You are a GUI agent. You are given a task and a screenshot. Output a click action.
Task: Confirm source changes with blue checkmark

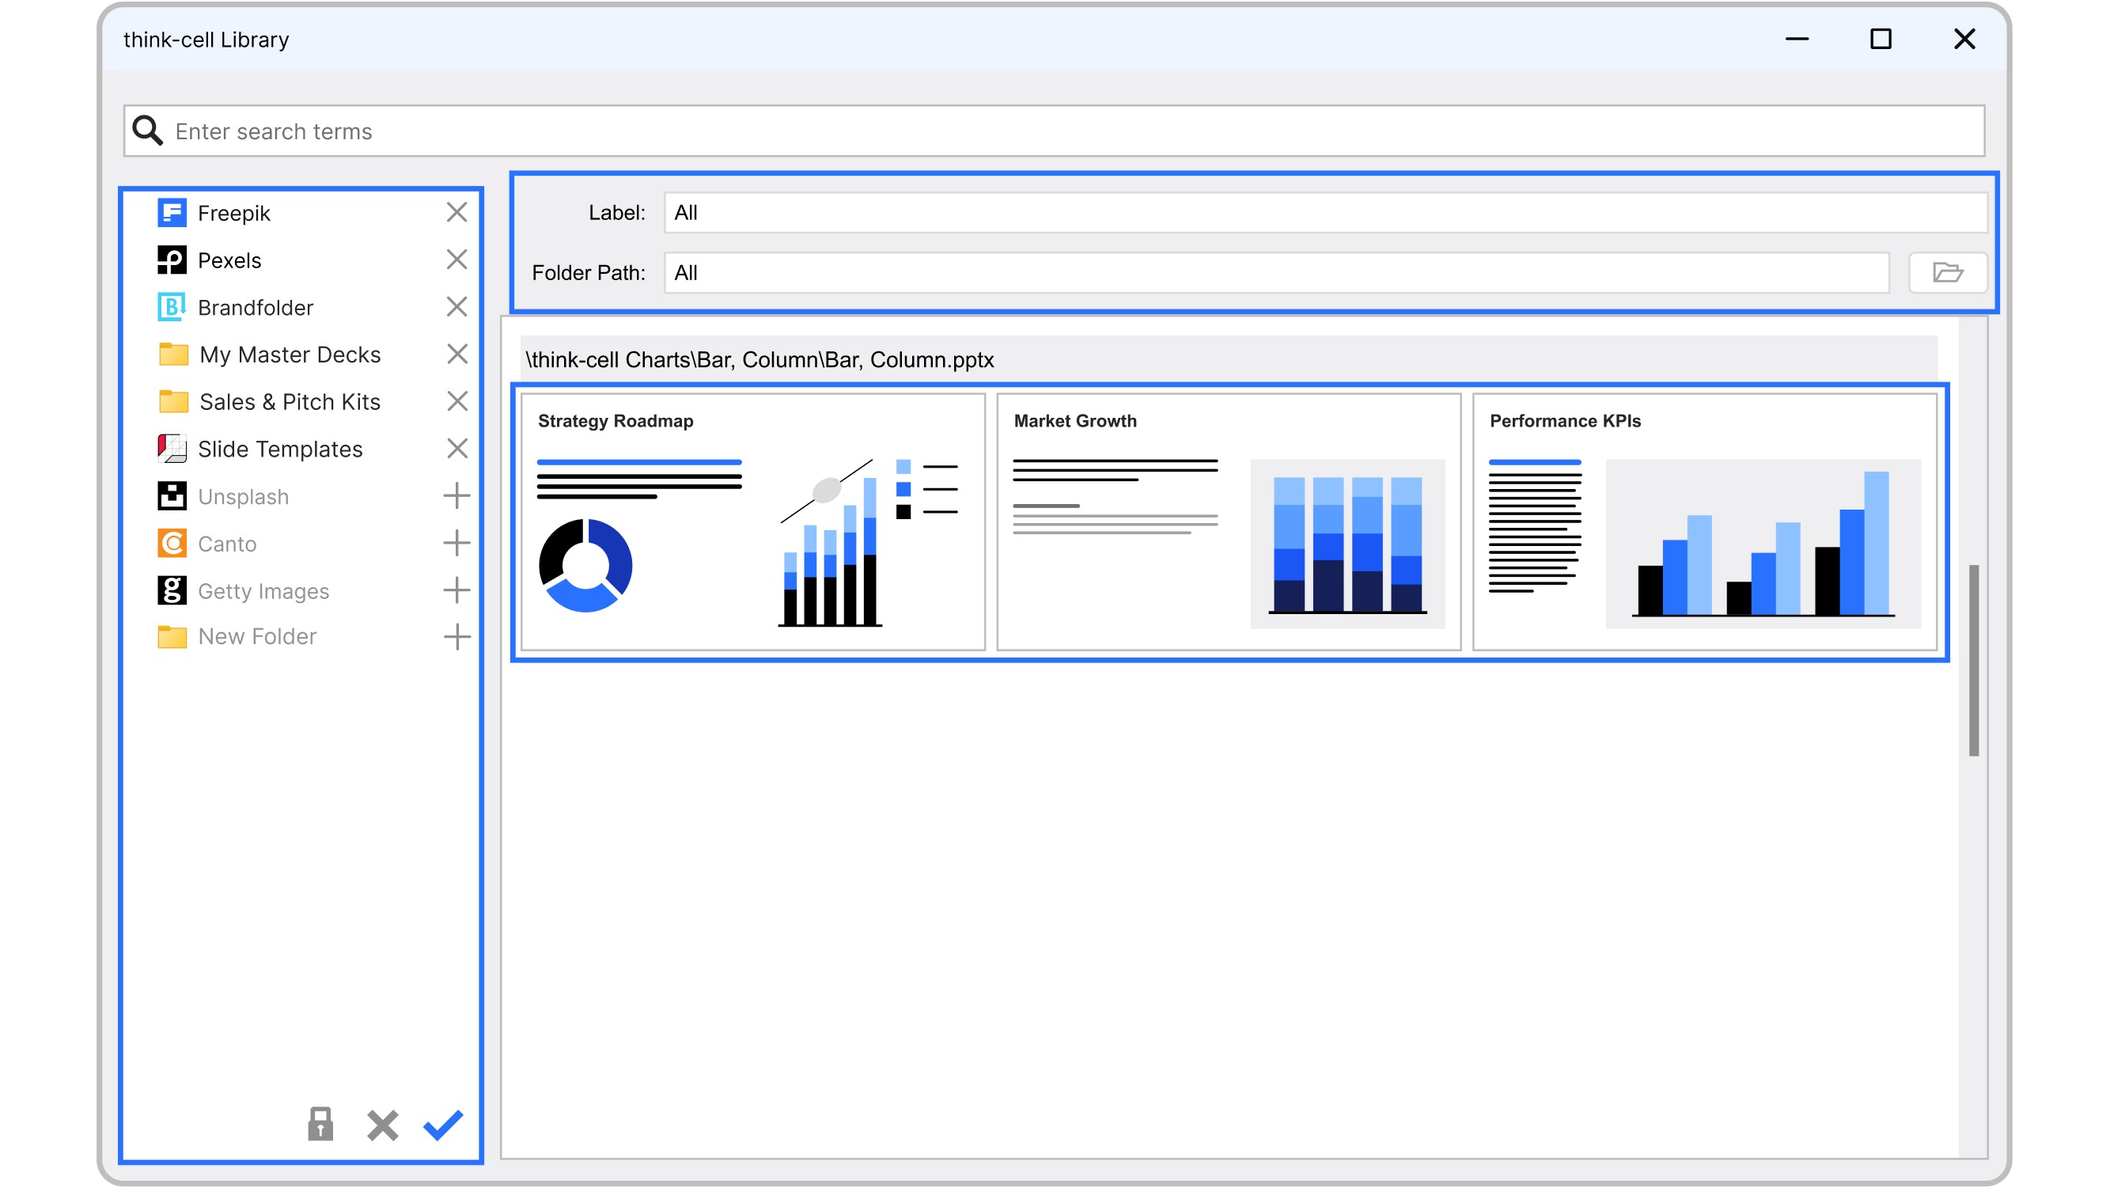point(443,1124)
